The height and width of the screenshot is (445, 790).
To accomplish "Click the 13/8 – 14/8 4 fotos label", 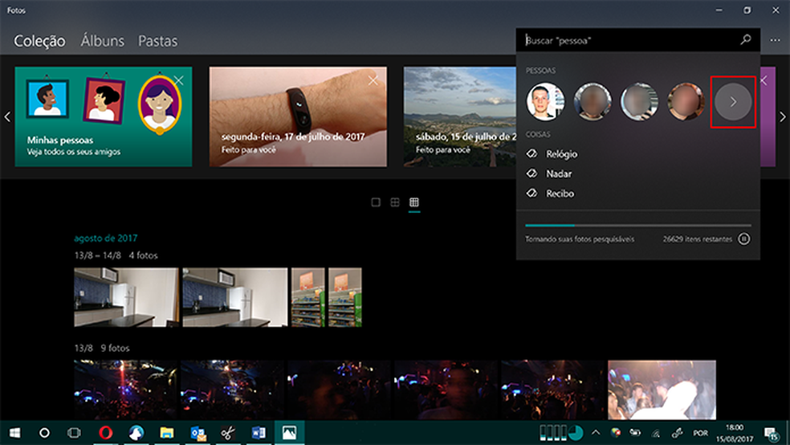I will click(x=116, y=255).
